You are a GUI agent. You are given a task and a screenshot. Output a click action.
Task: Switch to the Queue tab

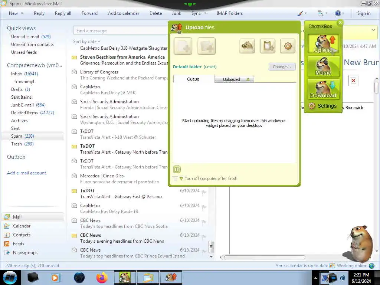point(193,79)
